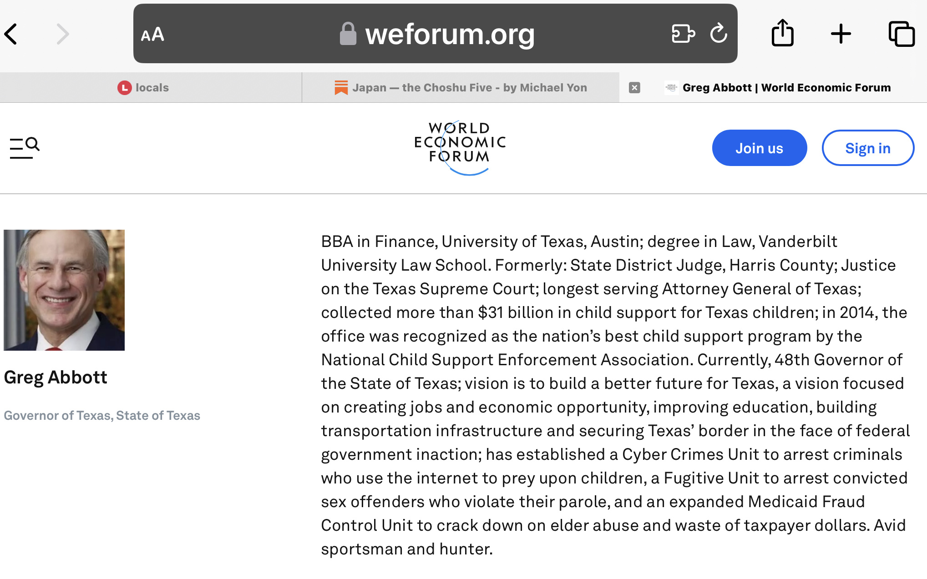Click the red locals favicon

point(124,87)
